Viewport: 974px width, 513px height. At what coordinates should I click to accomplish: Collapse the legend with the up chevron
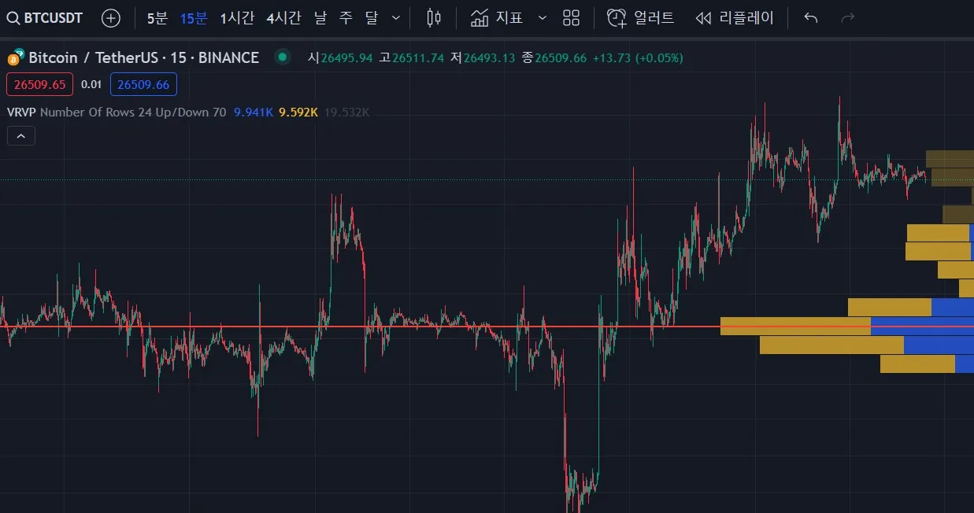20,135
